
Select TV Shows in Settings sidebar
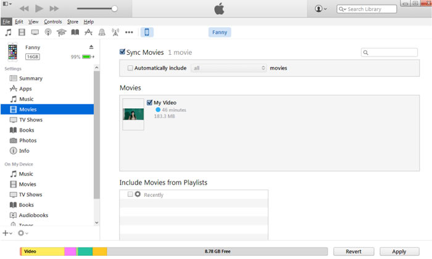click(x=47, y=120)
